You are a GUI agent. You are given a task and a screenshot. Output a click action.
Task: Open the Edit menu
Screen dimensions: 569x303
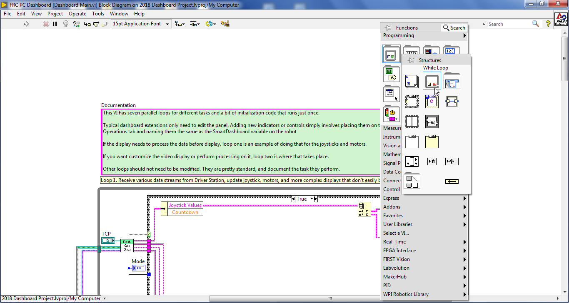coord(21,14)
